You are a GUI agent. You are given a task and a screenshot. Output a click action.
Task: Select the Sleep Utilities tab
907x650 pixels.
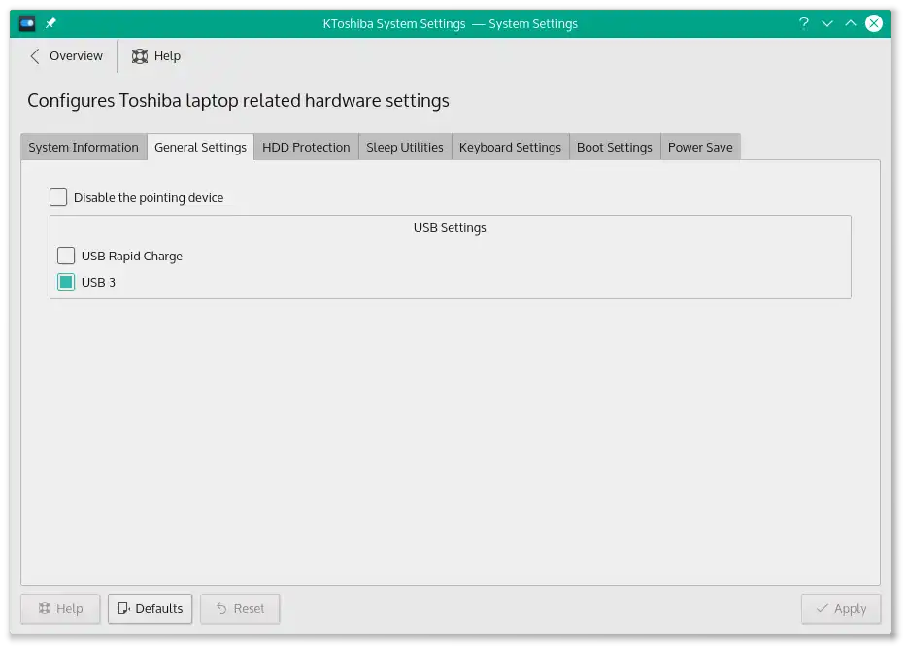(x=405, y=147)
